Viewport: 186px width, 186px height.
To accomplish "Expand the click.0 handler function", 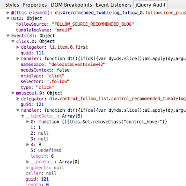I will point(18,58).
